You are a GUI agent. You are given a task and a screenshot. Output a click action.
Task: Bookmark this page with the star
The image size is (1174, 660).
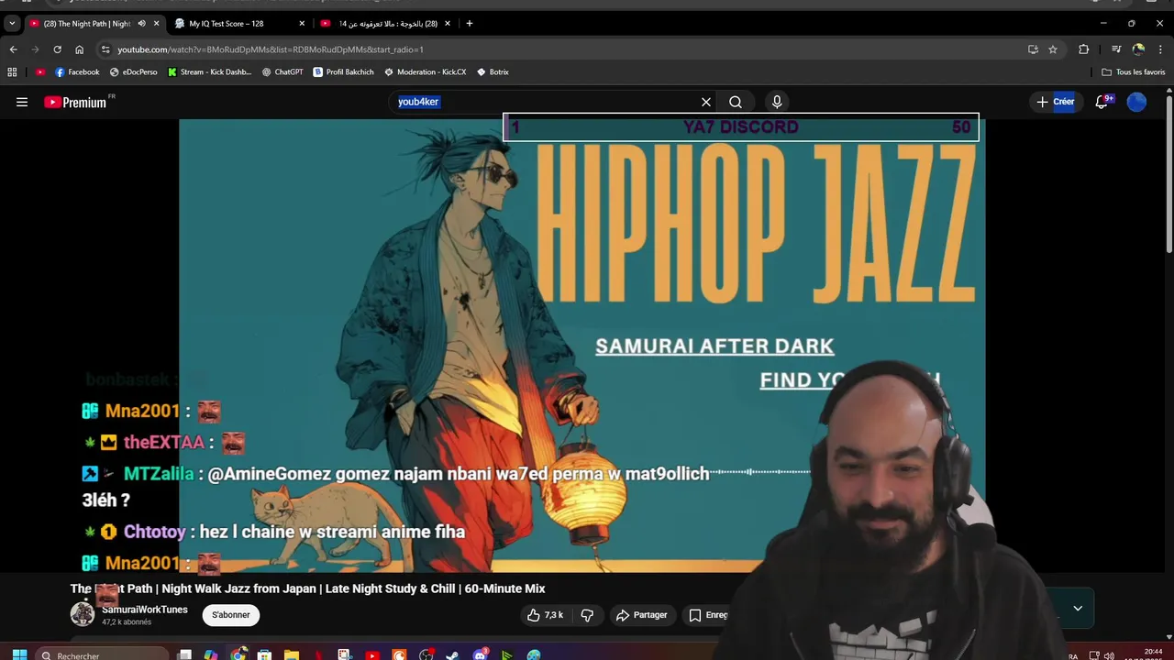1053,49
